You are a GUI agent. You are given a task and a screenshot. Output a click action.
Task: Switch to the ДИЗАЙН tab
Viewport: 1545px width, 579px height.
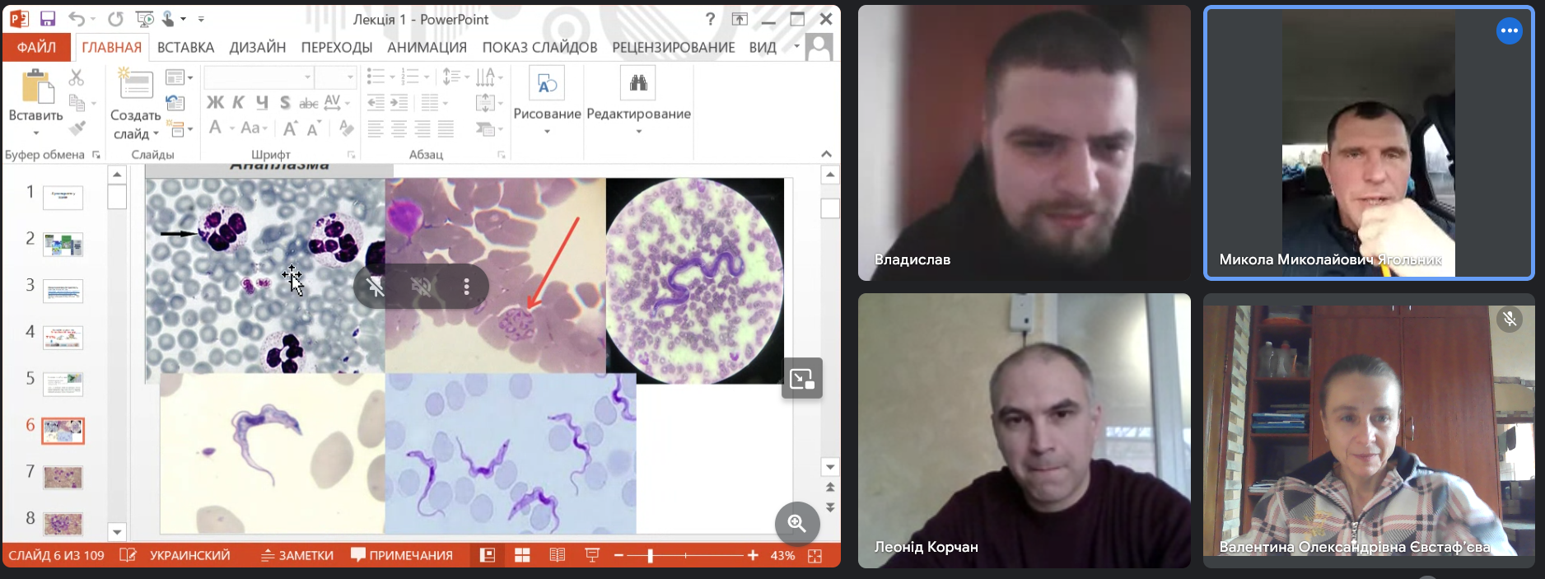click(x=257, y=48)
